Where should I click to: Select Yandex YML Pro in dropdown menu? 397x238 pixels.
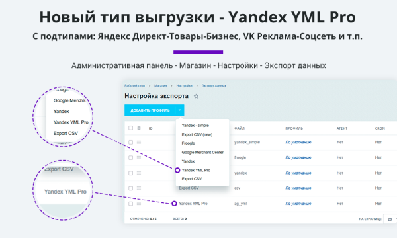point(196,170)
